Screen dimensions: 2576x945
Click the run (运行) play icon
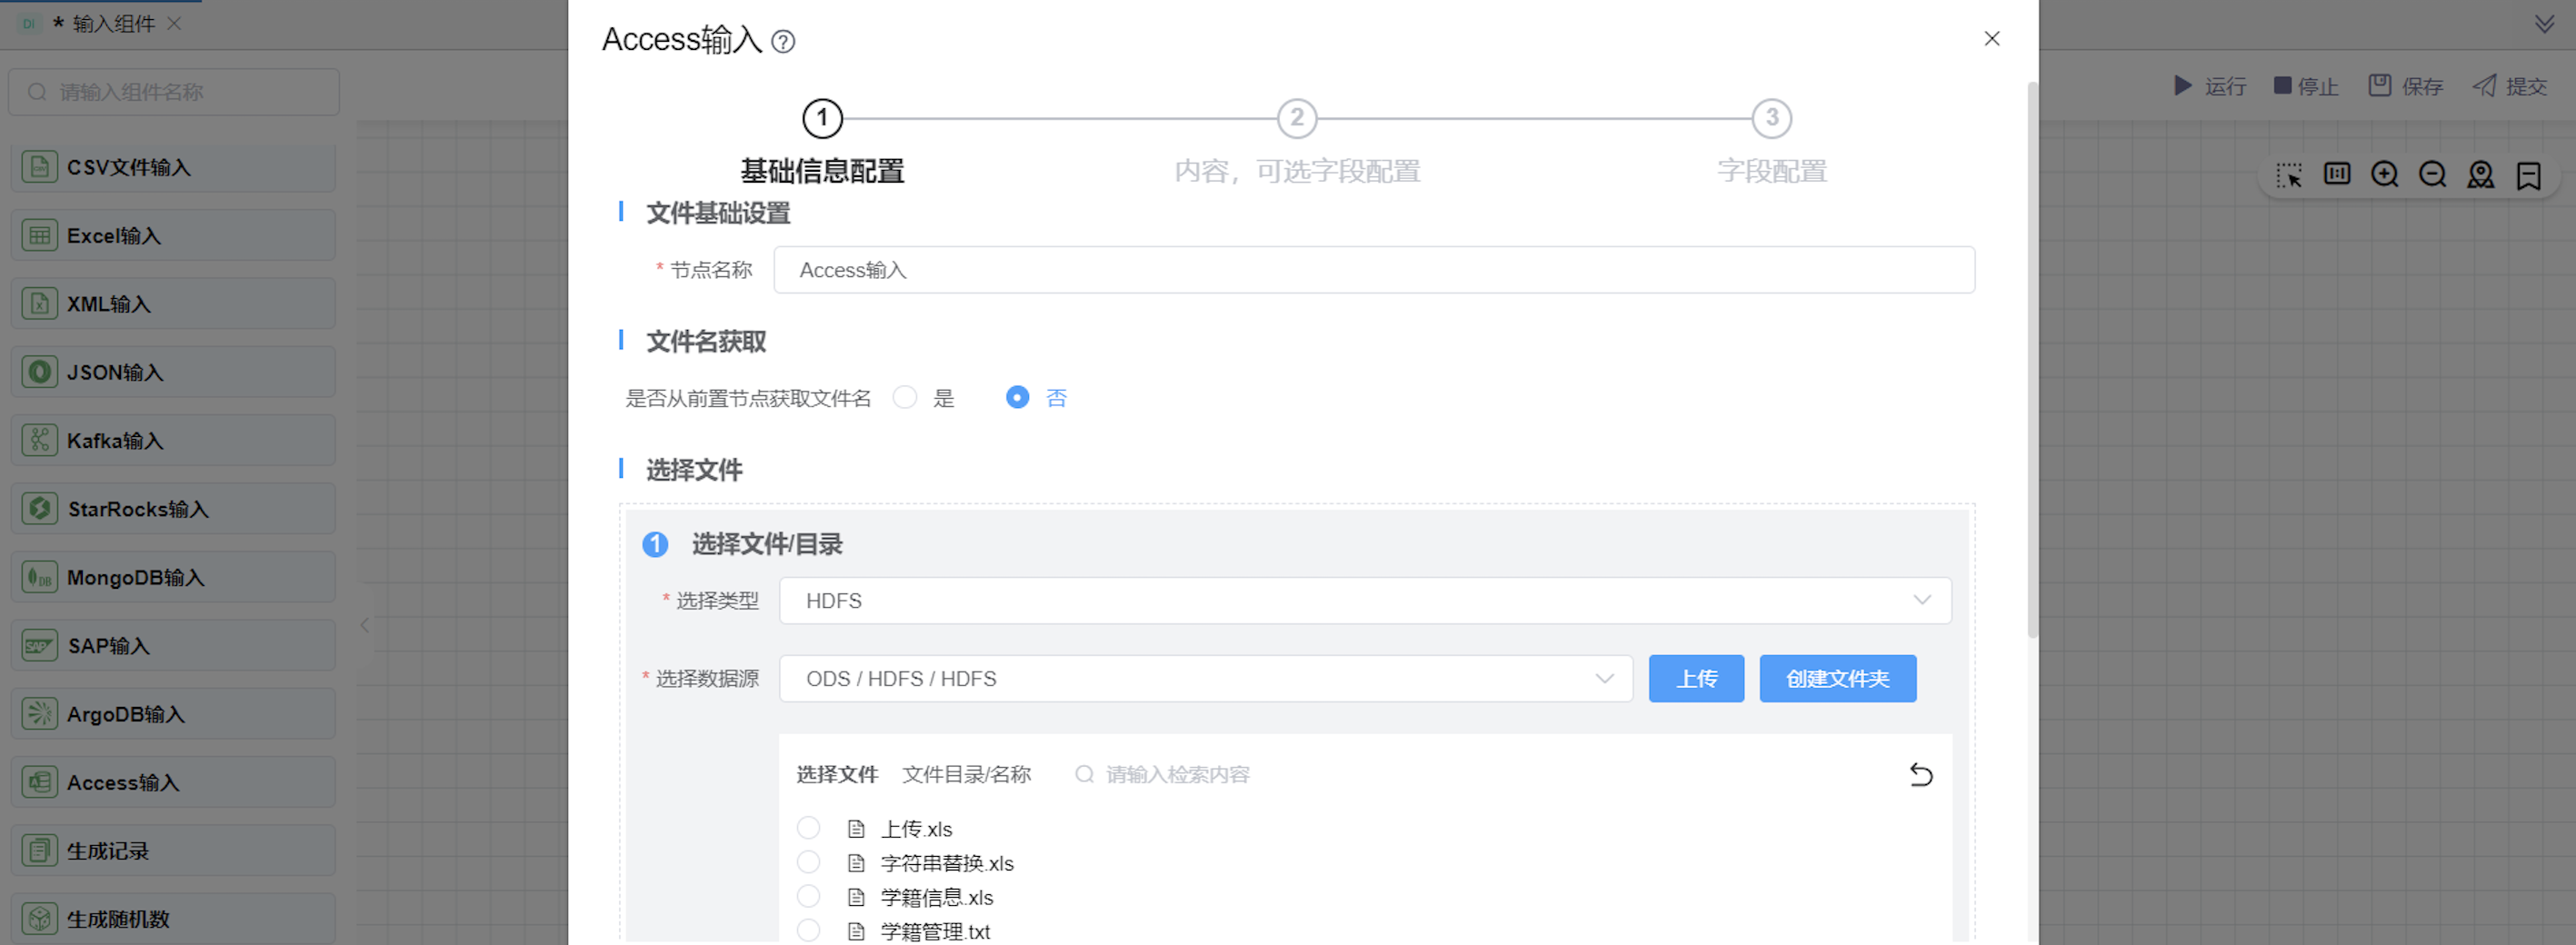click(x=2182, y=86)
